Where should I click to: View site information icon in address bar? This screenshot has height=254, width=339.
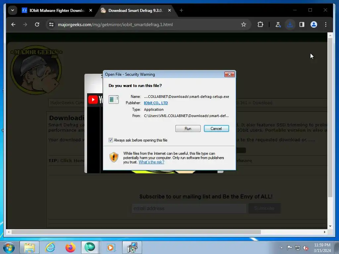pyautogui.click(x=51, y=24)
